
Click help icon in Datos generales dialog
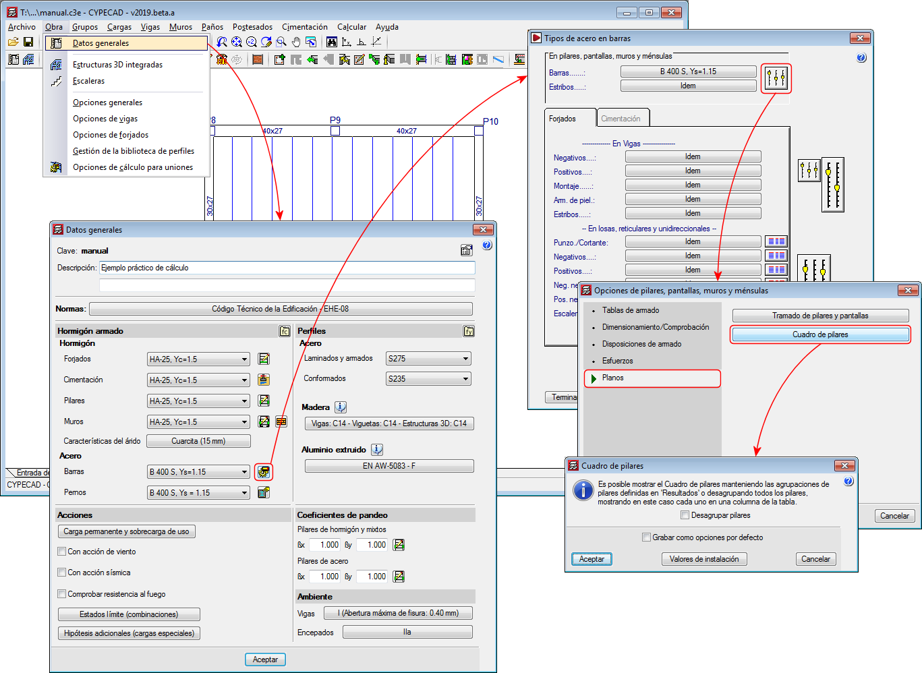[x=487, y=245]
